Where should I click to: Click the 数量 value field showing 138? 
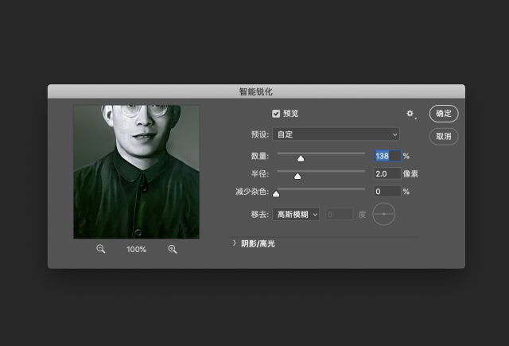pyautogui.click(x=387, y=156)
